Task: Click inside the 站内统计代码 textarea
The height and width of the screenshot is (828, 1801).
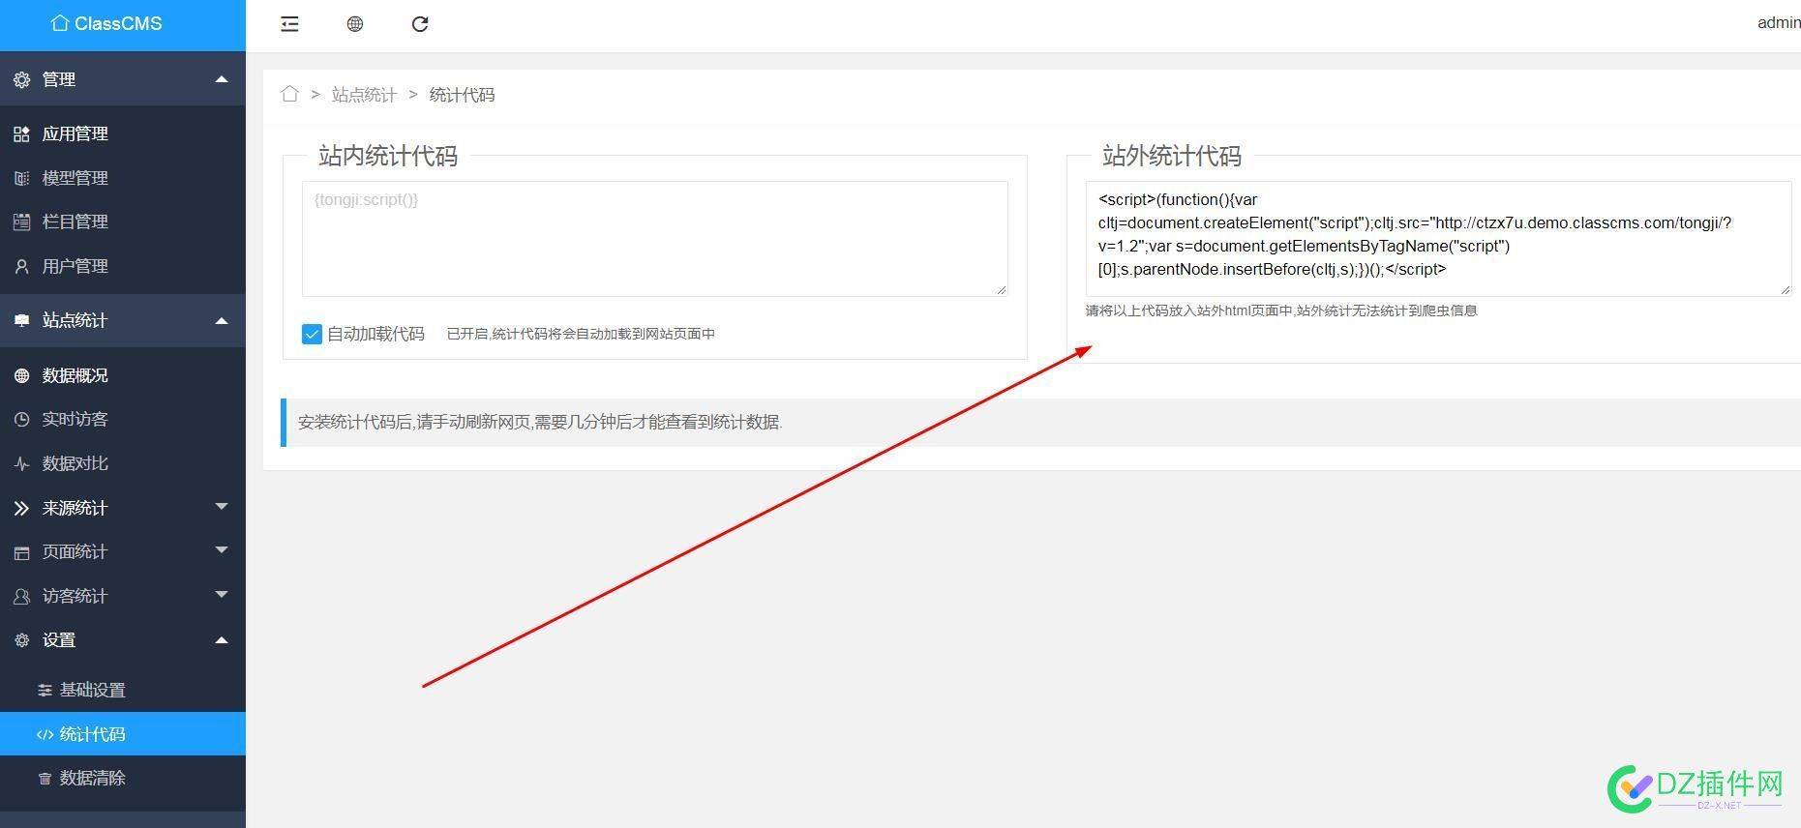Action: (654, 238)
